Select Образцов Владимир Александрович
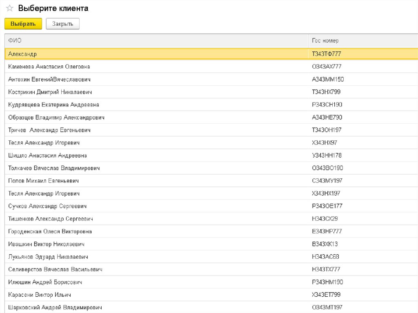Viewport: 418px width, 313px height. coord(56,118)
